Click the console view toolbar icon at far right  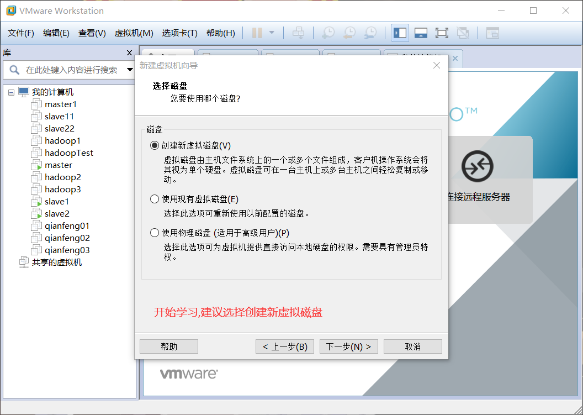[x=492, y=33]
